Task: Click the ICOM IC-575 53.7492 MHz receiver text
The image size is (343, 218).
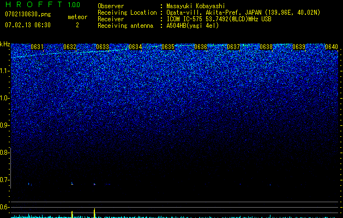Action: click(219, 19)
